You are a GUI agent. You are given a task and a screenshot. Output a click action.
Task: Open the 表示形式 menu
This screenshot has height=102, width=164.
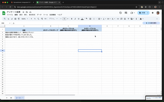pyautogui.click(x=32, y=15)
